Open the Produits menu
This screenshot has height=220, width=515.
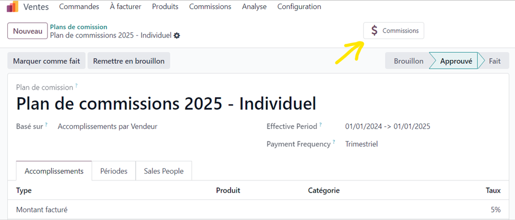coord(165,6)
